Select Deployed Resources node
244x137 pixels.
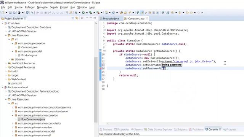23,67
